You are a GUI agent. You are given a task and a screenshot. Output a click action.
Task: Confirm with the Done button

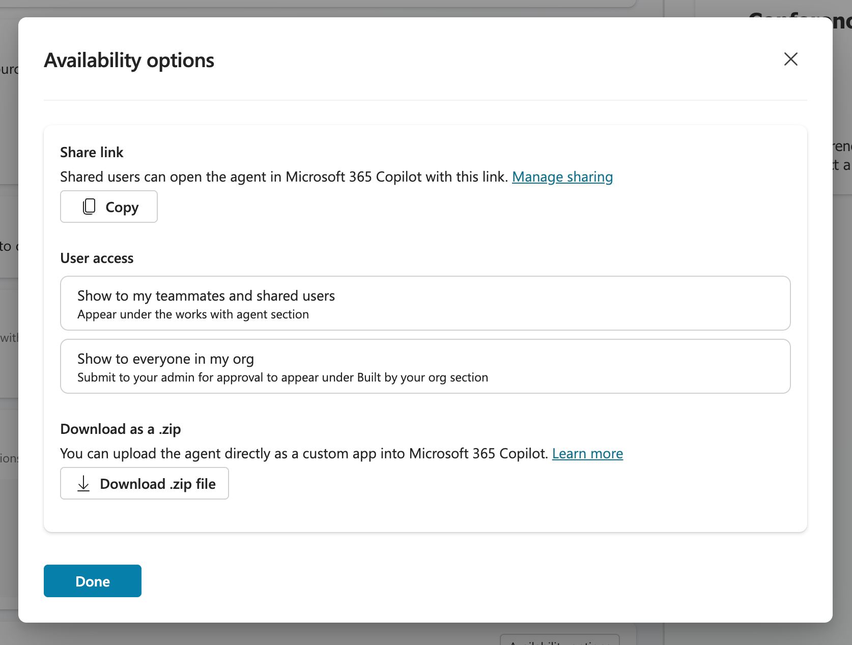click(x=93, y=581)
